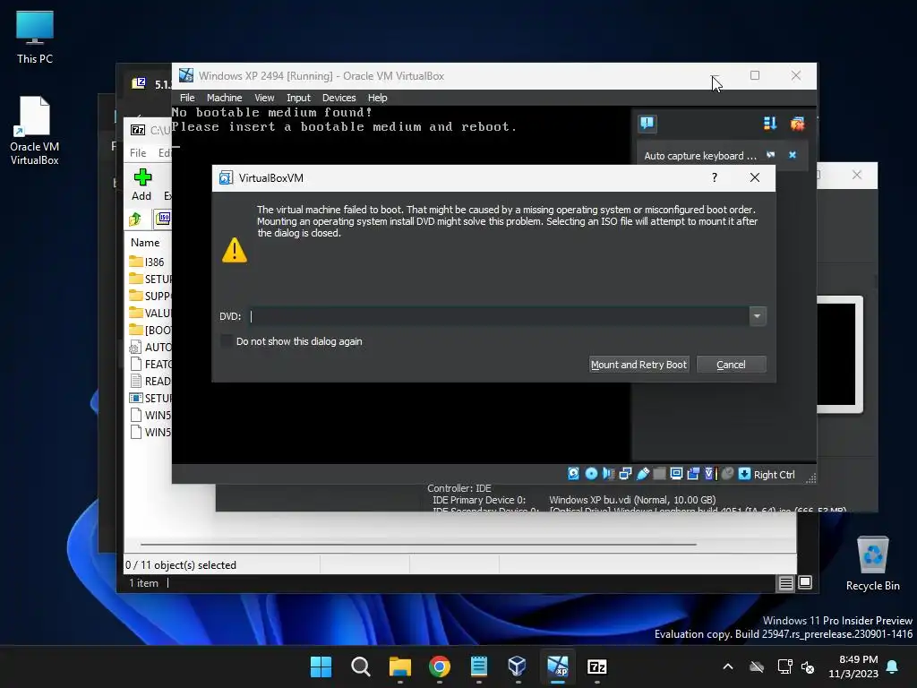Viewport: 917px width, 688px height.
Task: Select the Recycle Bin desktop icon
Action: point(872,563)
